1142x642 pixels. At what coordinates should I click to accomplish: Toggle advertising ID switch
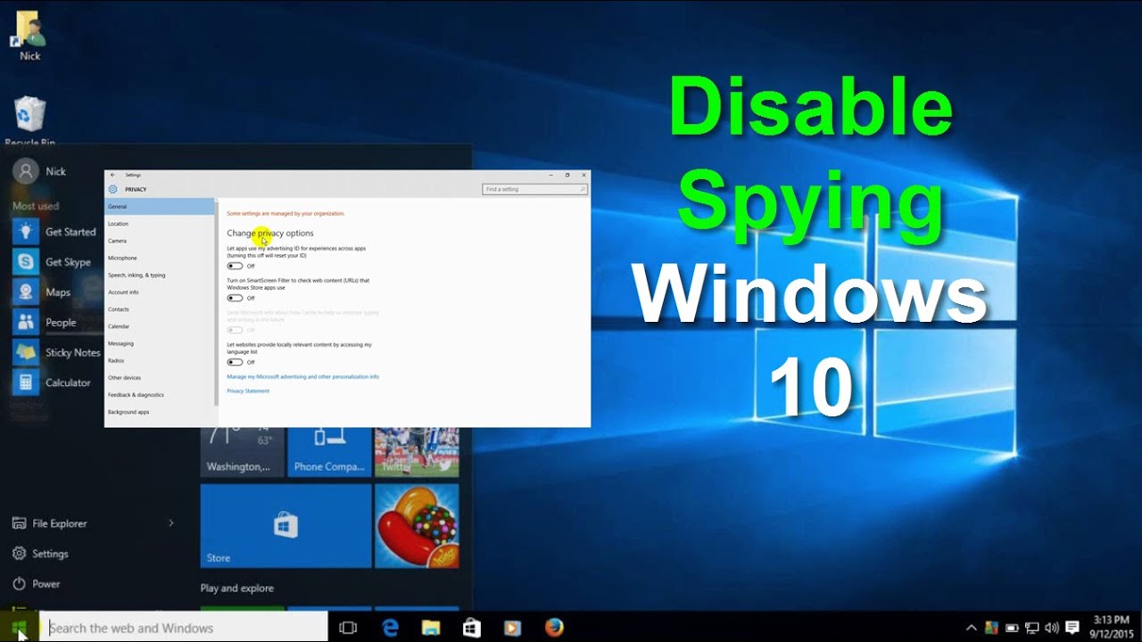pyautogui.click(x=235, y=266)
